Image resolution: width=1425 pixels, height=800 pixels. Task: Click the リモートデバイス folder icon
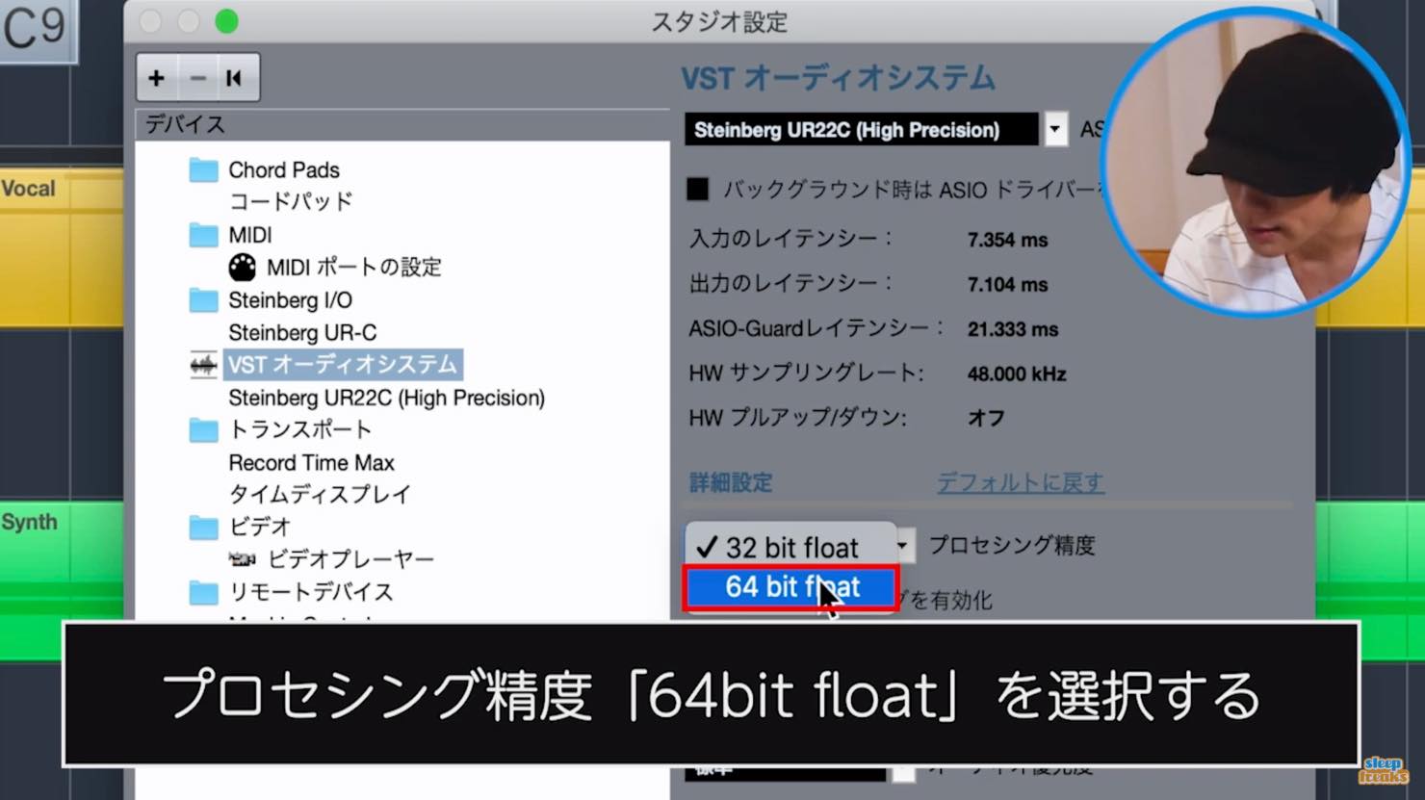203,592
